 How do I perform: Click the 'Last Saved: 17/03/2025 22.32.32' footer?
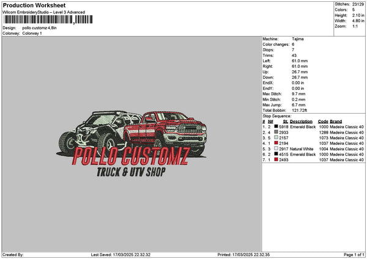point(120,255)
